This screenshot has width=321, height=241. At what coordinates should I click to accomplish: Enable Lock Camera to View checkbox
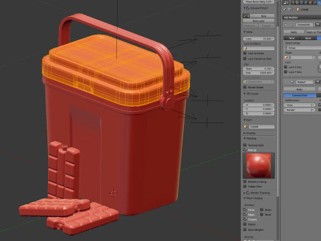pos(245,58)
